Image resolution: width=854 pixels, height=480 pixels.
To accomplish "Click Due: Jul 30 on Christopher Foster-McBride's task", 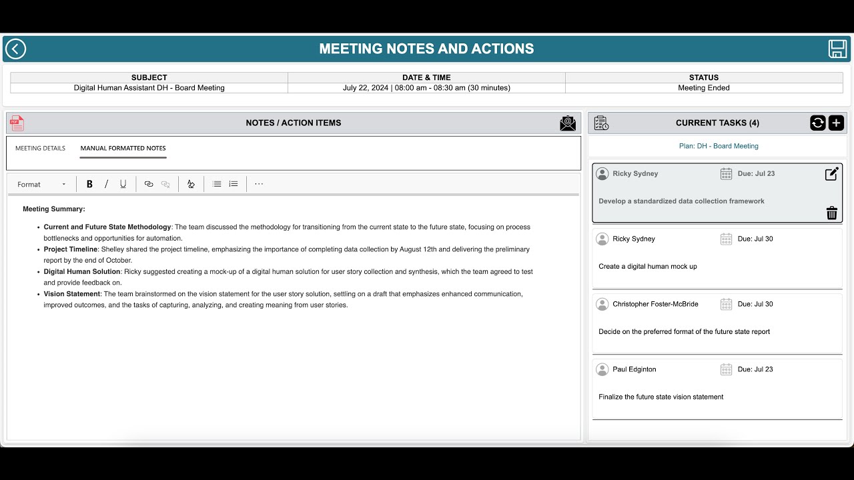I will tap(755, 304).
